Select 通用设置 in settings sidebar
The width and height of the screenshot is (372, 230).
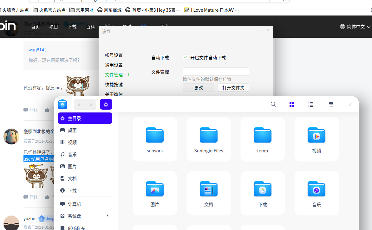point(114,65)
